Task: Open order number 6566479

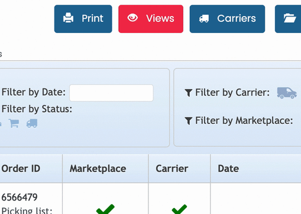Action: (x=20, y=197)
